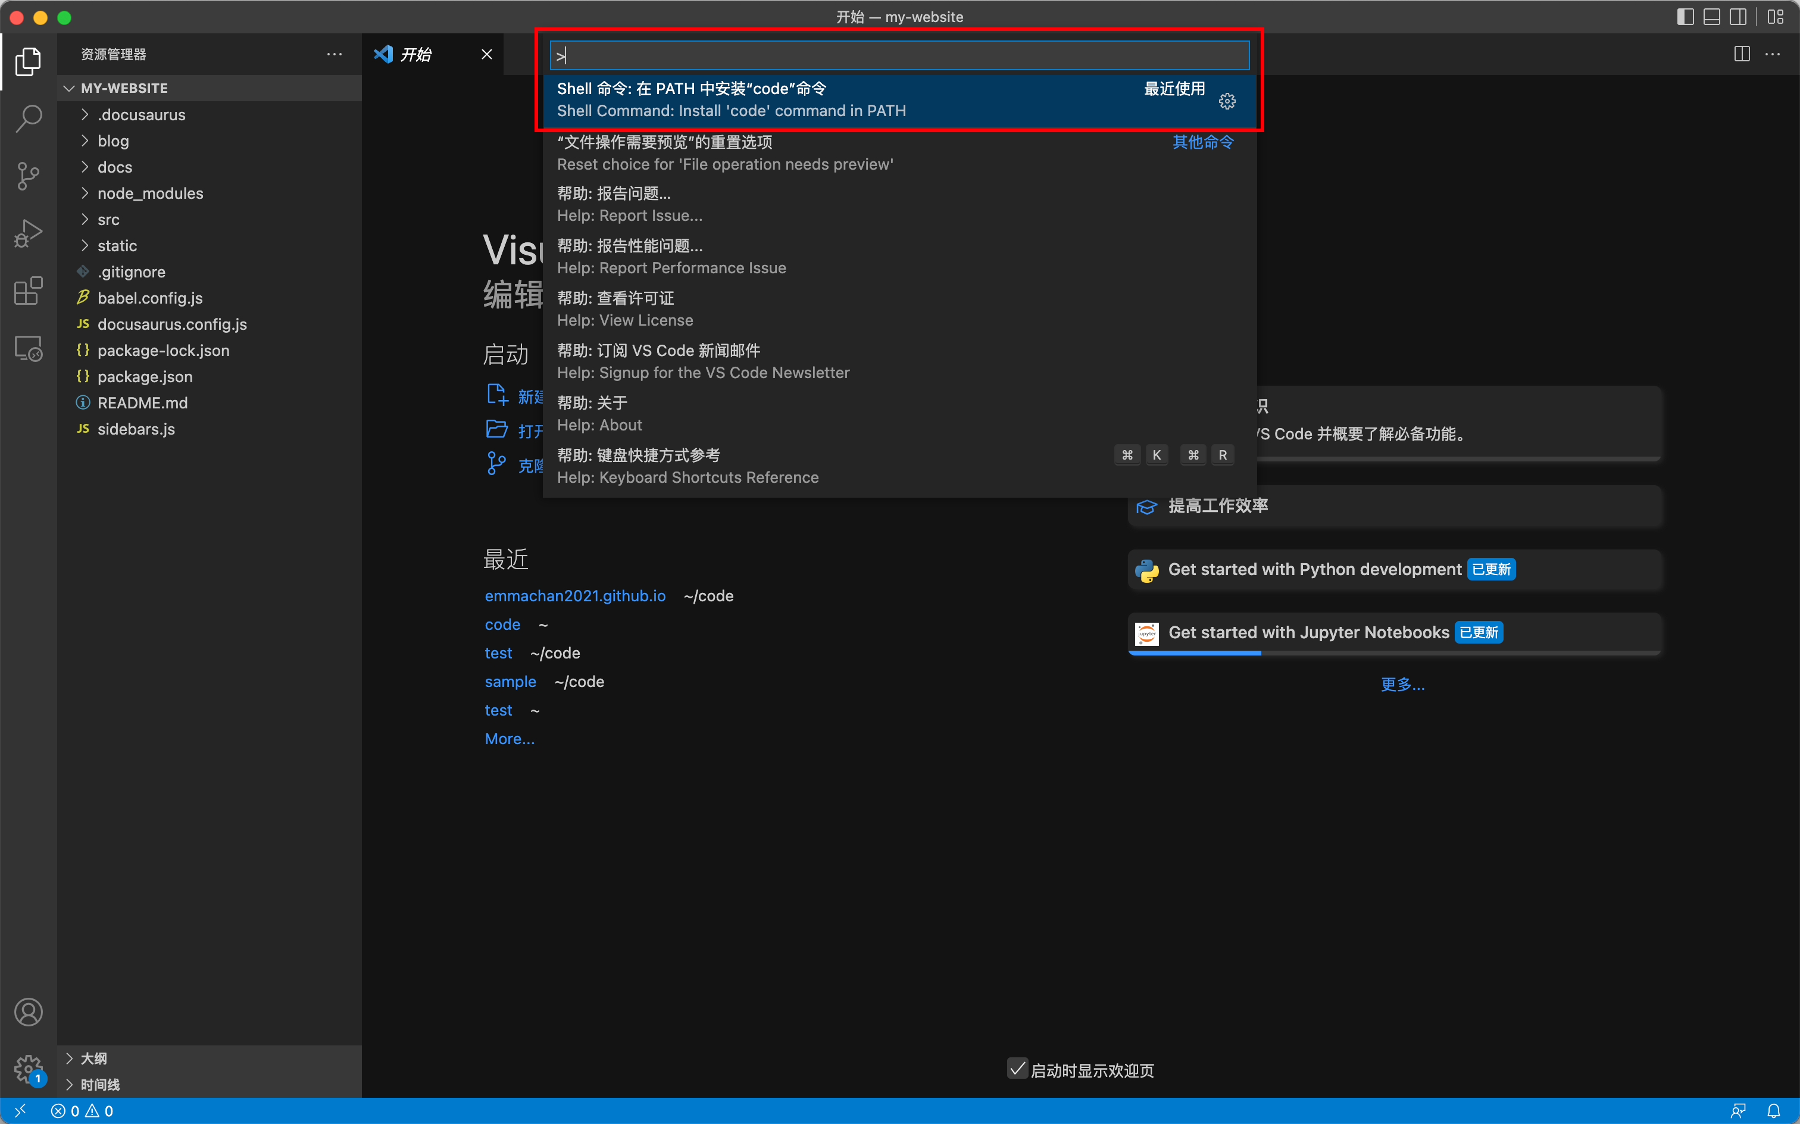Click the clone repository icon under 启动
This screenshot has width=1800, height=1124.
496,464
